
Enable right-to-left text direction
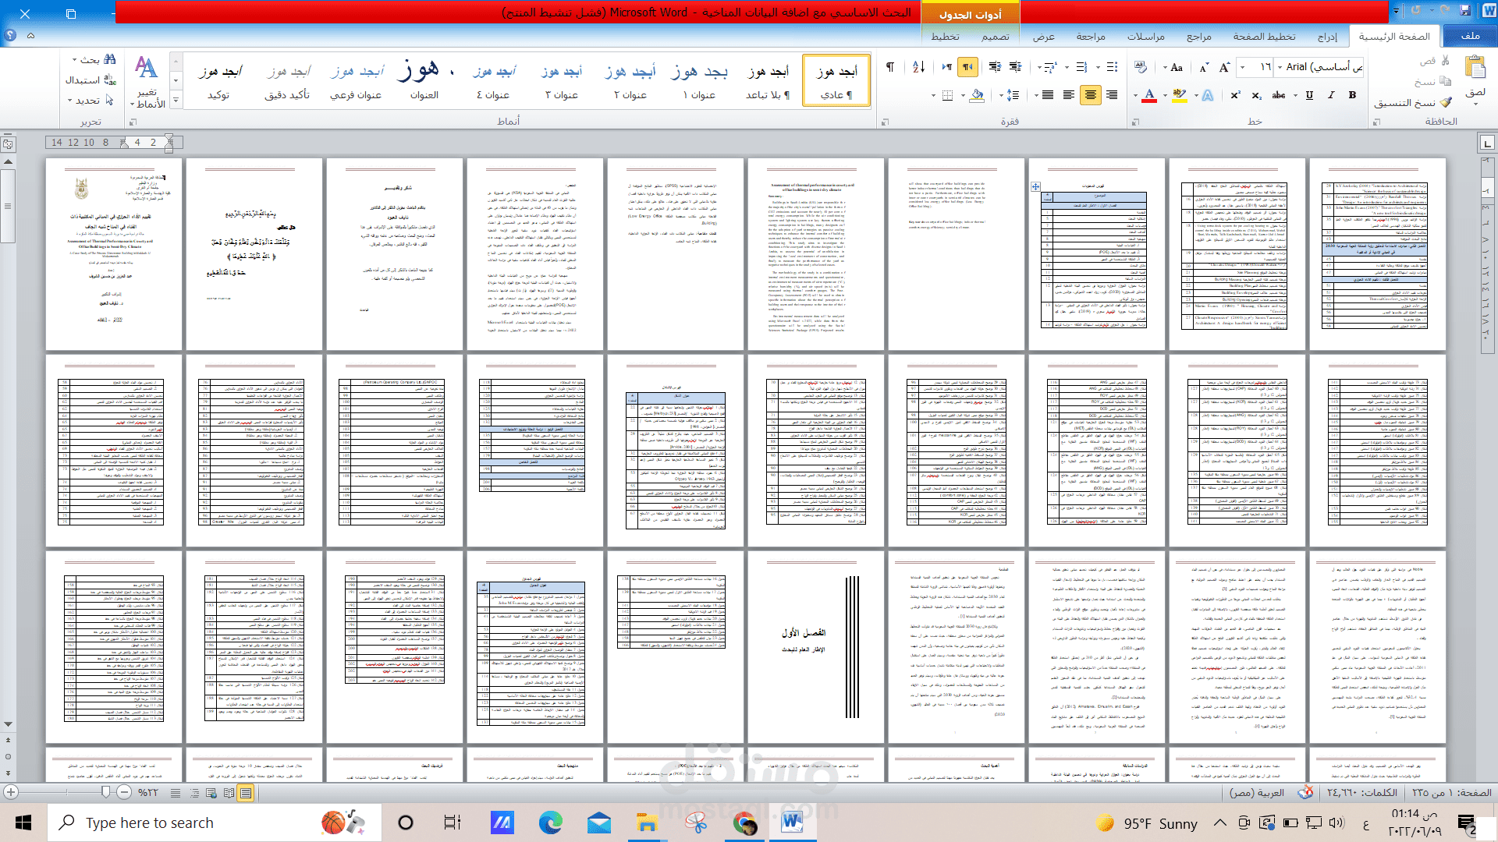tap(967, 67)
